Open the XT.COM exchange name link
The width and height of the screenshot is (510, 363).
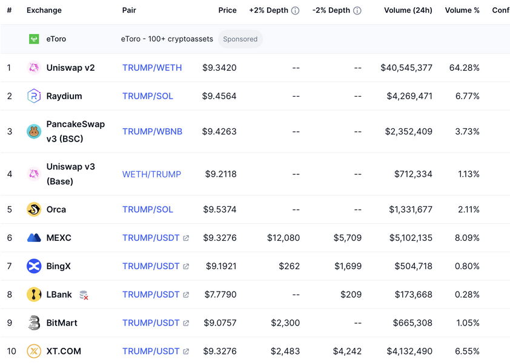pos(64,351)
